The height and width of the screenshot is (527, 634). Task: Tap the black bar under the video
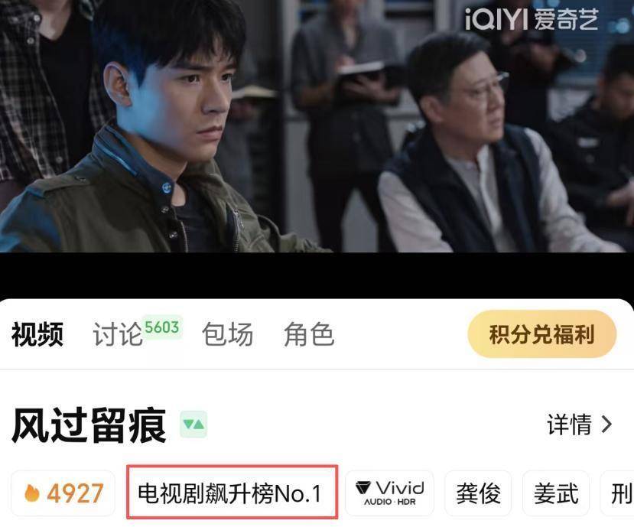click(x=317, y=276)
